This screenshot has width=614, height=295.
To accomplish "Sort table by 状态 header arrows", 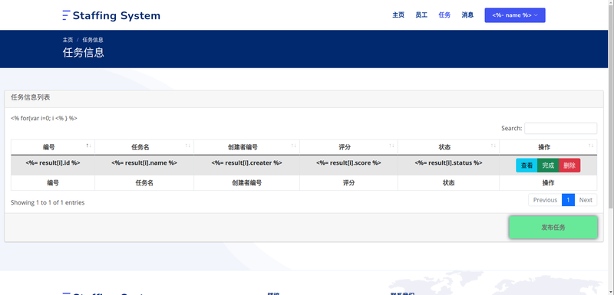I will click(494, 146).
